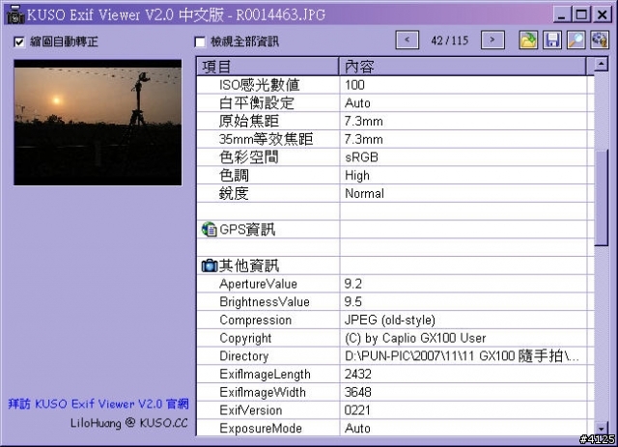Click the D:\PUN-PIC directory path value

click(462, 356)
